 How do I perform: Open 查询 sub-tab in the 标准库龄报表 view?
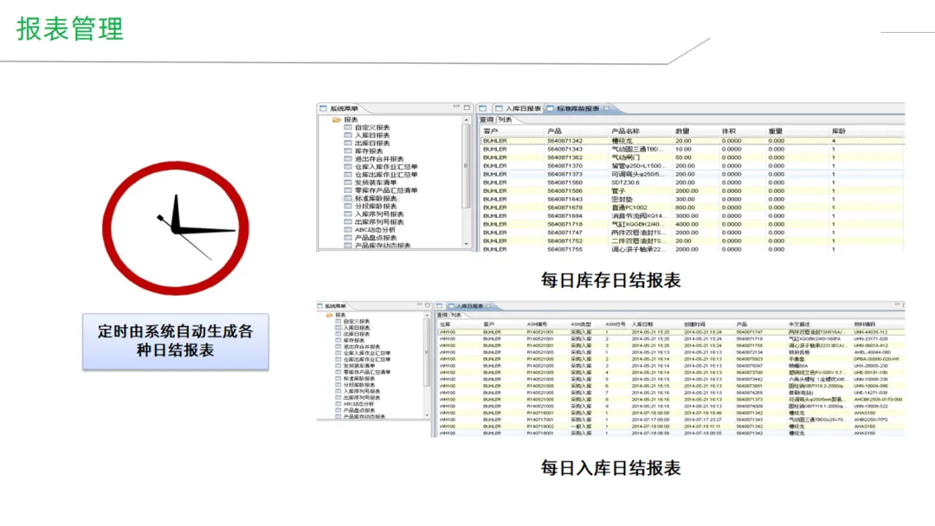(487, 119)
